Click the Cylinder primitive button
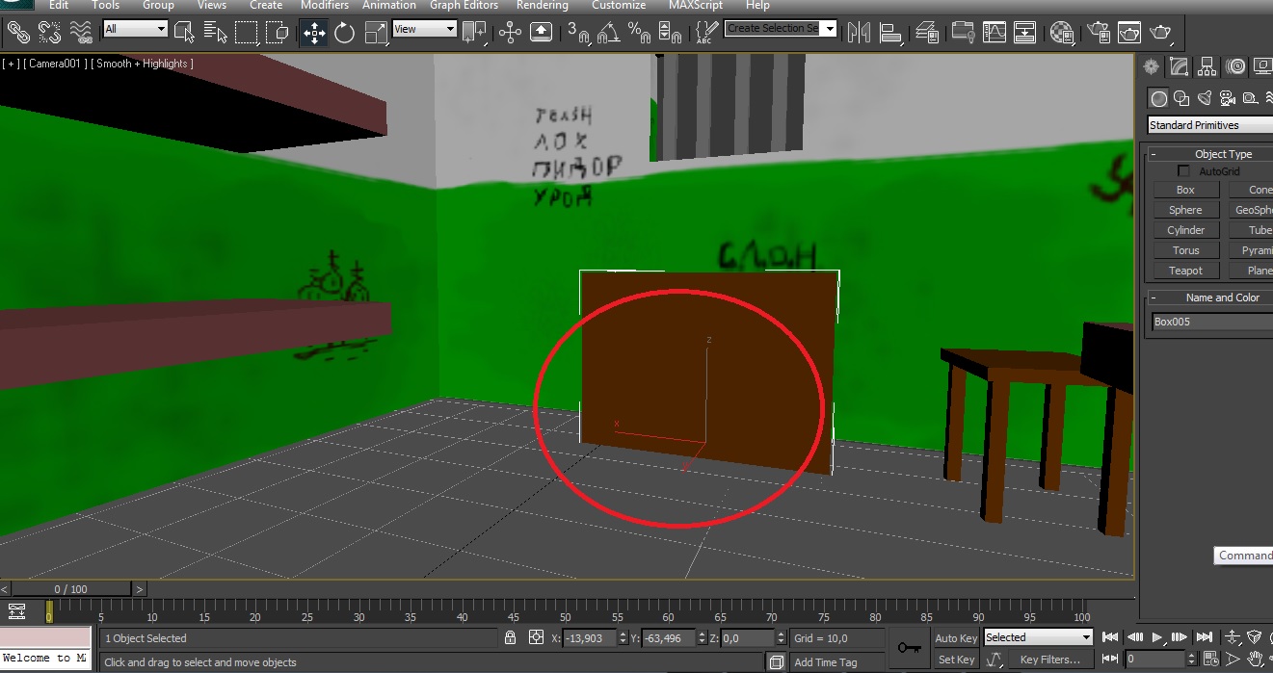The height and width of the screenshot is (673, 1273). pyautogui.click(x=1185, y=230)
